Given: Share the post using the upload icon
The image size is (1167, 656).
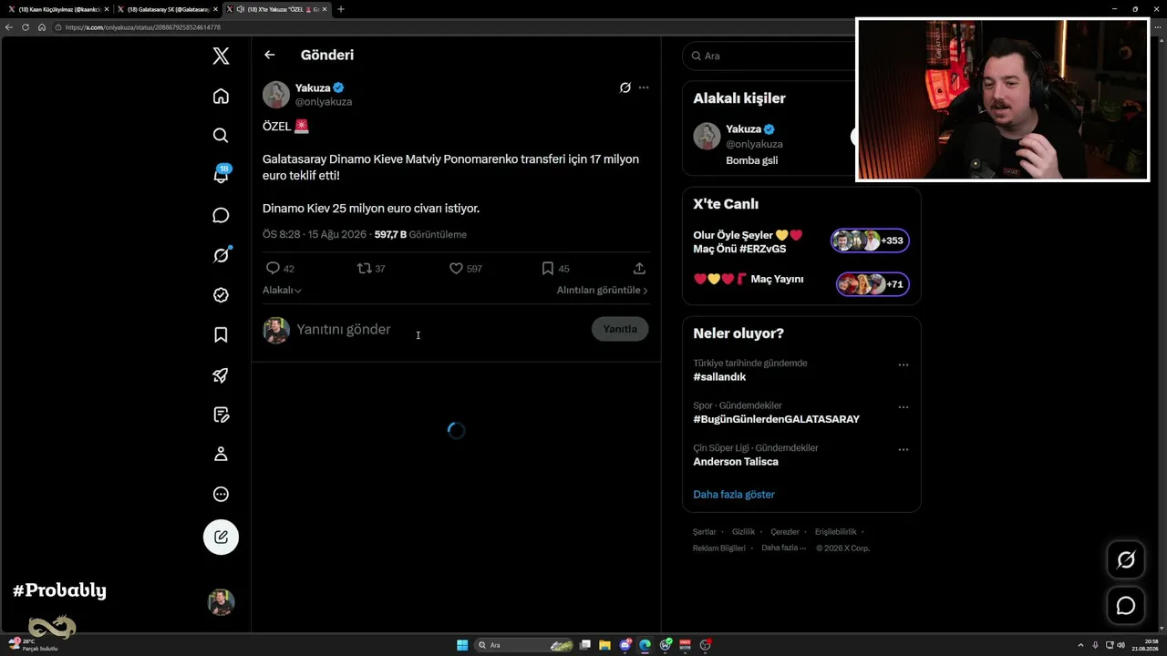Looking at the screenshot, I should tap(639, 269).
